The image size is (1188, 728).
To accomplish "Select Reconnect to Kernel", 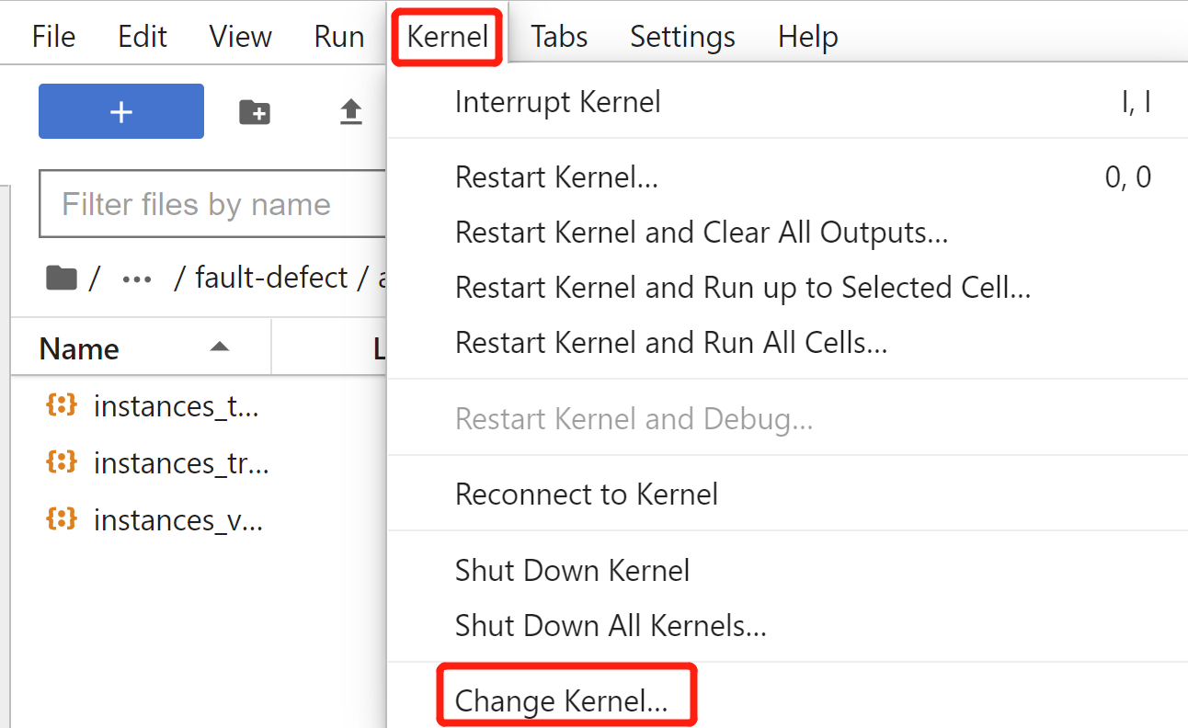I will coord(586,495).
